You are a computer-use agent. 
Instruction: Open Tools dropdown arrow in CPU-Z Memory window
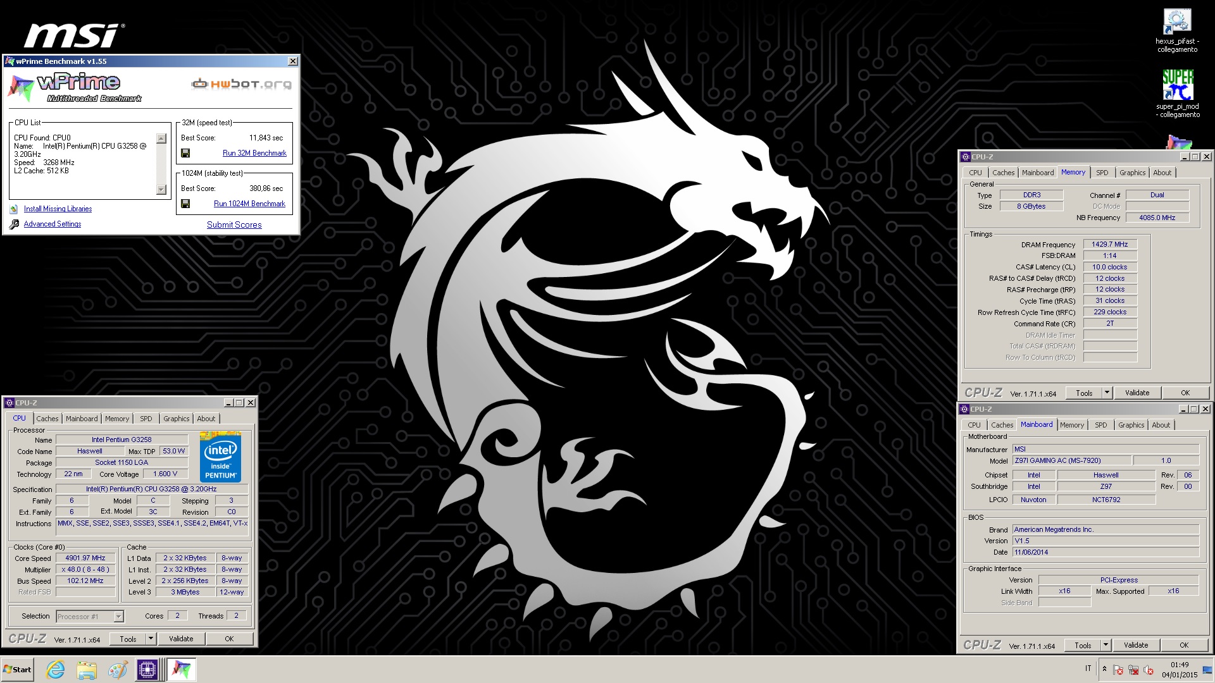pyautogui.click(x=1107, y=393)
